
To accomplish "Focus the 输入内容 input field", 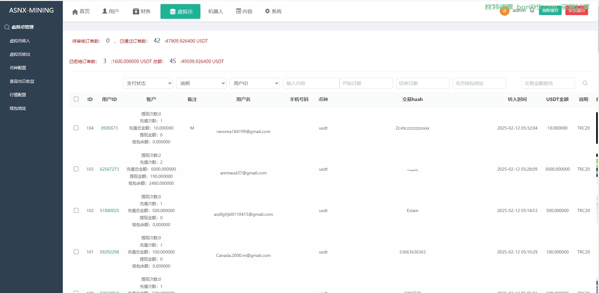I will pos(311,83).
